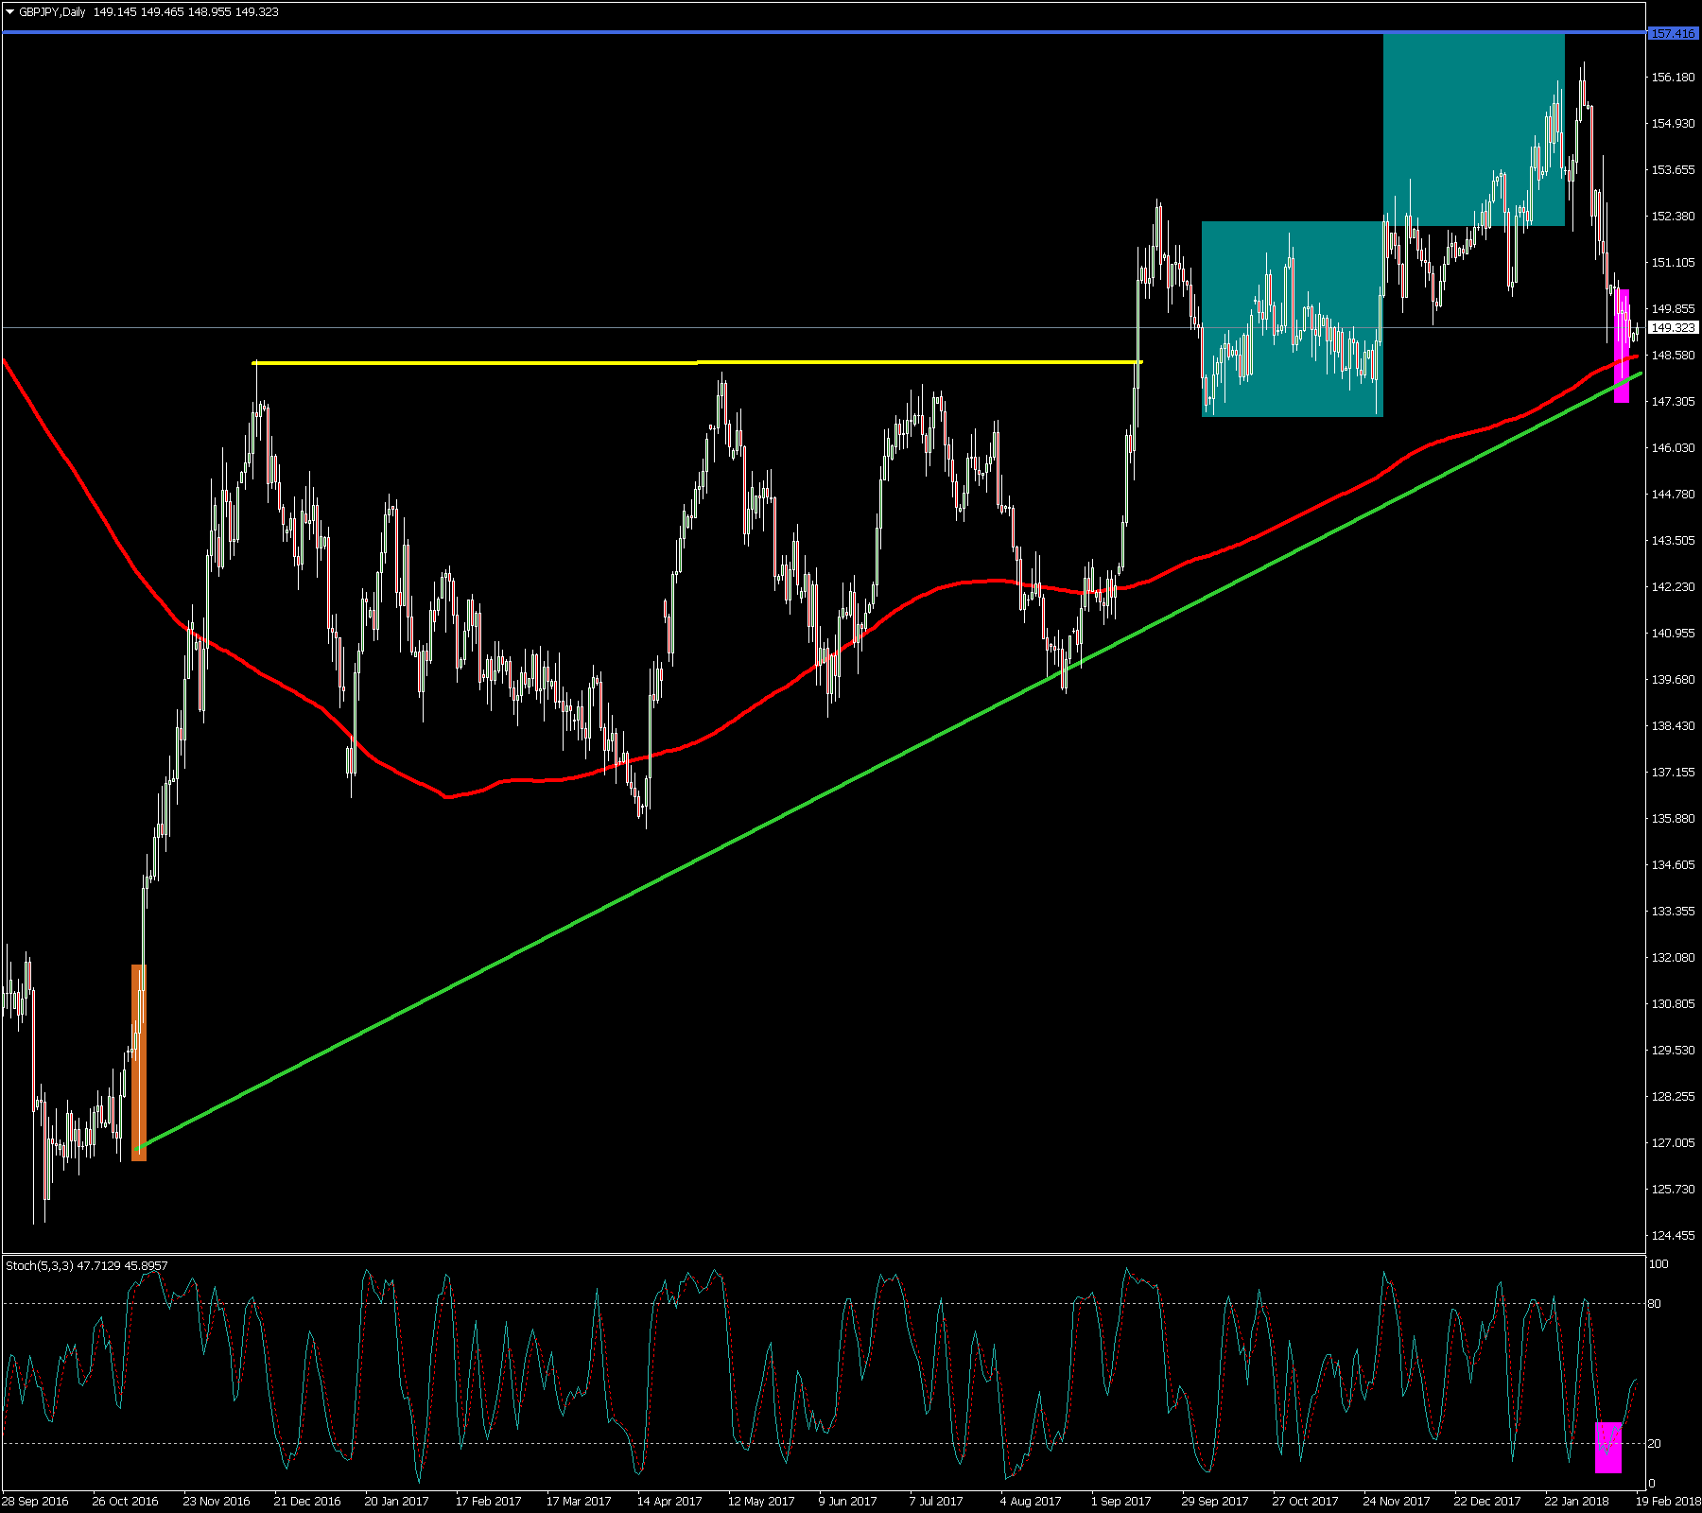The image size is (1702, 1513).
Task: Click the 1 Sep 2017 date label
Action: 1120,1501
